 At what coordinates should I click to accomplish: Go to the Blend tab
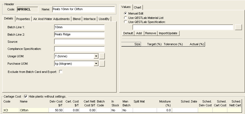click(x=76, y=19)
